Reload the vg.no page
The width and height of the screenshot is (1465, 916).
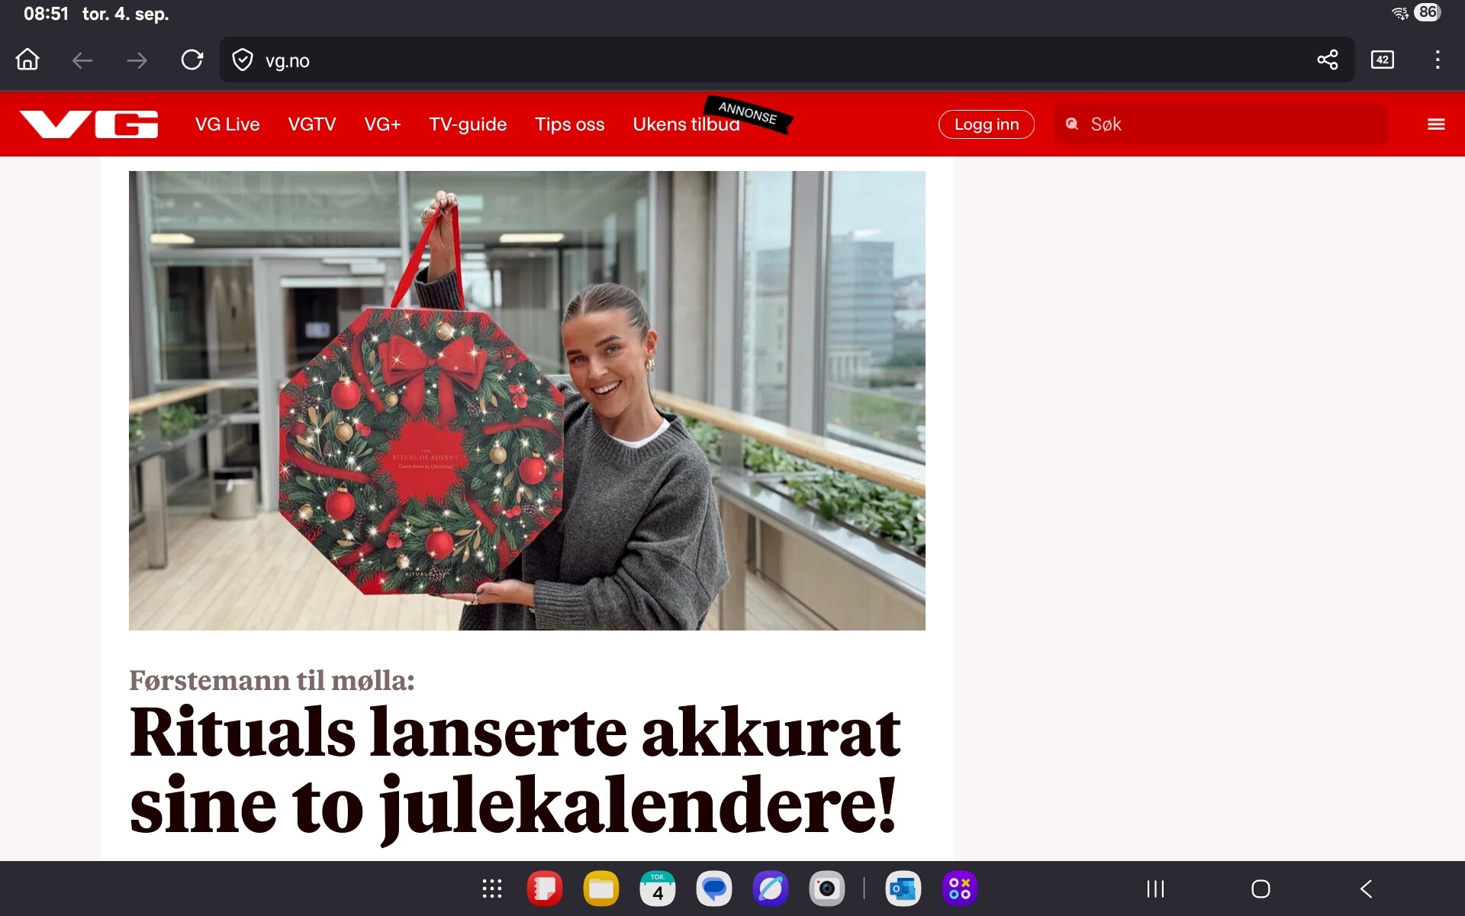click(192, 60)
